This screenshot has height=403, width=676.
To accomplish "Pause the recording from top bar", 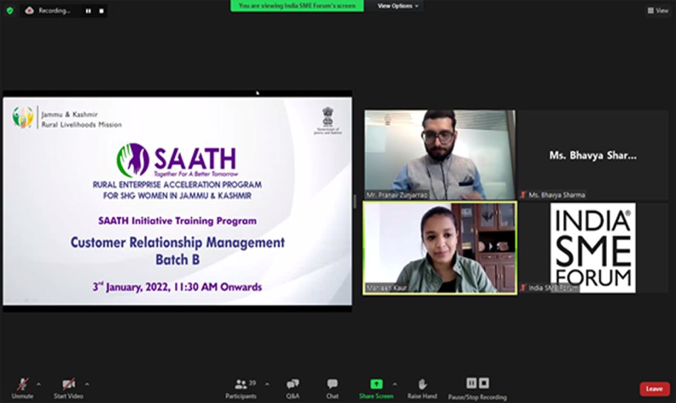I will click(x=89, y=11).
